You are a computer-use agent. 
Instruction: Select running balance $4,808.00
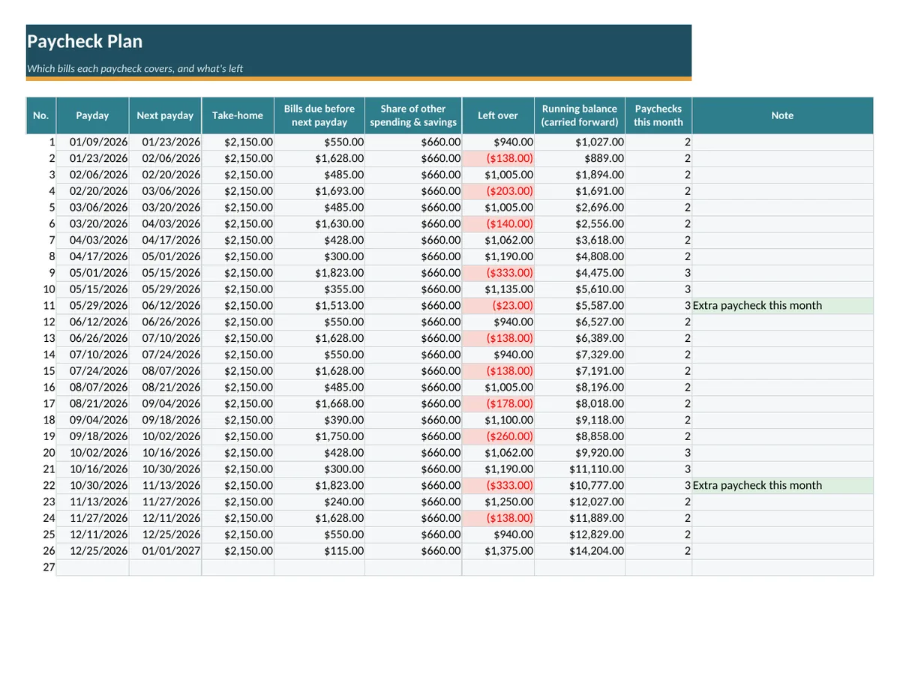click(x=580, y=256)
